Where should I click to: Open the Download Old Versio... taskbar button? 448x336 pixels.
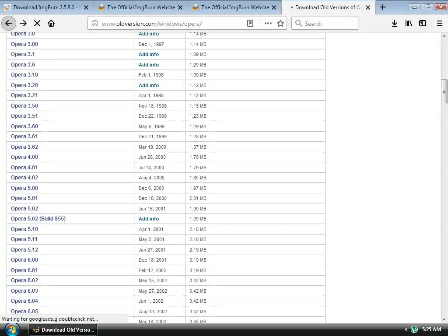coord(63,330)
